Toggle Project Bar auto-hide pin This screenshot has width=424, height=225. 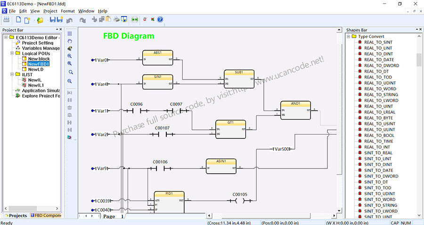57,30
